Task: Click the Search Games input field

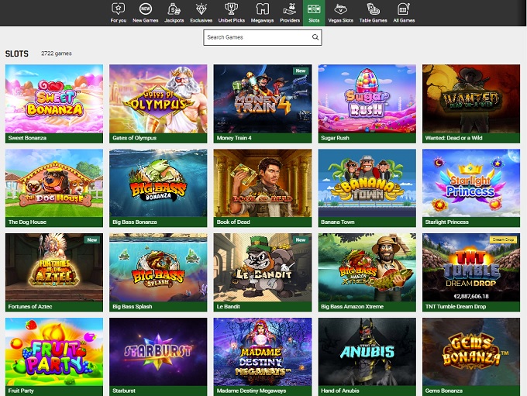Action: pyautogui.click(x=256, y=37)
